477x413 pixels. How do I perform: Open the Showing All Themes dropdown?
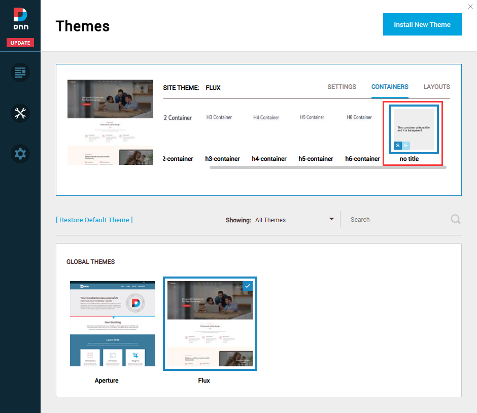click(280, 220)
